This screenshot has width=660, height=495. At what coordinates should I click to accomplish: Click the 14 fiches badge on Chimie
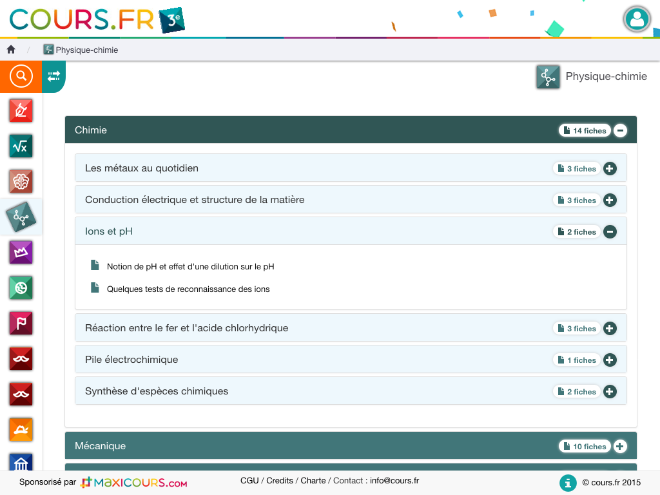click(x=585, y=130)
